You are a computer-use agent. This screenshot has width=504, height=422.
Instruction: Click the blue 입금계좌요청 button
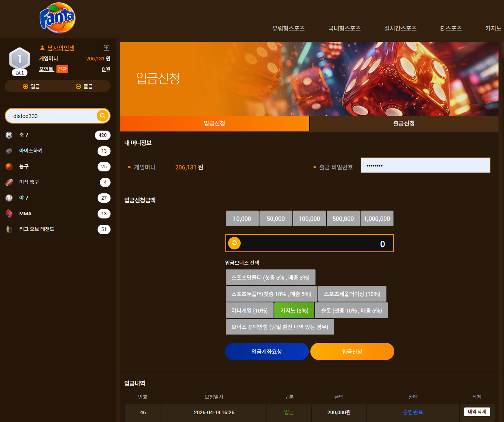267,351
